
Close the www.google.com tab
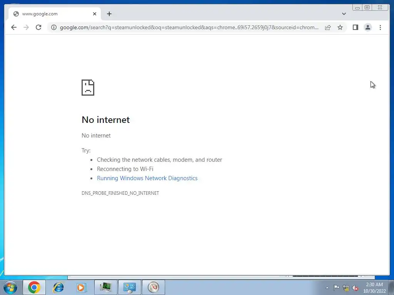click(x=95, y=14)
